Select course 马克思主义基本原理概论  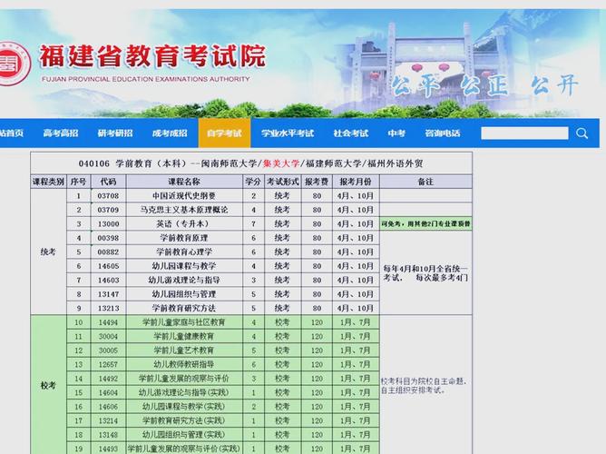(184, 210)
